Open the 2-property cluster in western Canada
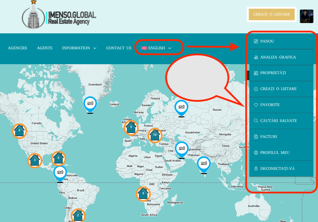The width and height of the screenshot is (318, 222). tap(20, 131)
